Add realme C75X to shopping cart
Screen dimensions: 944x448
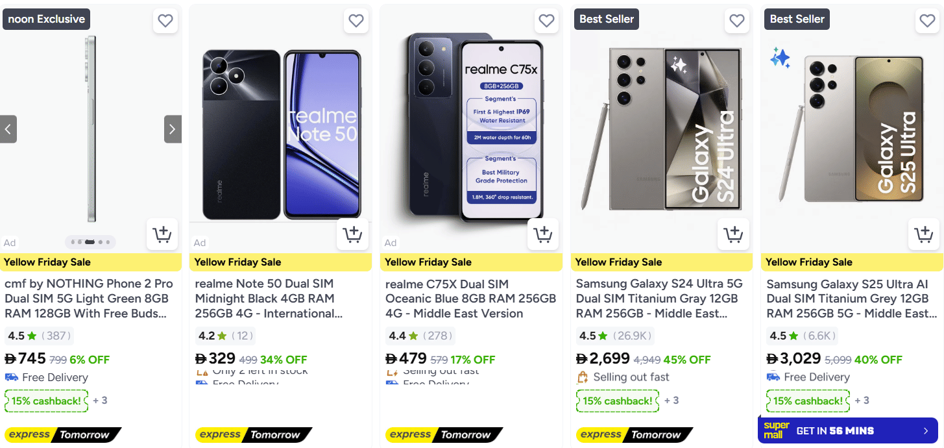[543, 234]
